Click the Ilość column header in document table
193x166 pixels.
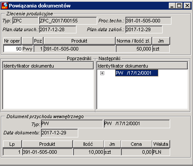[x=88, y=144]
